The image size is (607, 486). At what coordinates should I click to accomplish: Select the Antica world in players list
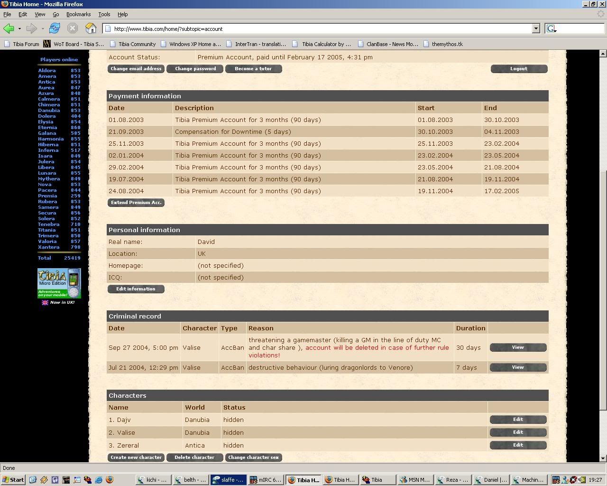[x=46, y=82]
